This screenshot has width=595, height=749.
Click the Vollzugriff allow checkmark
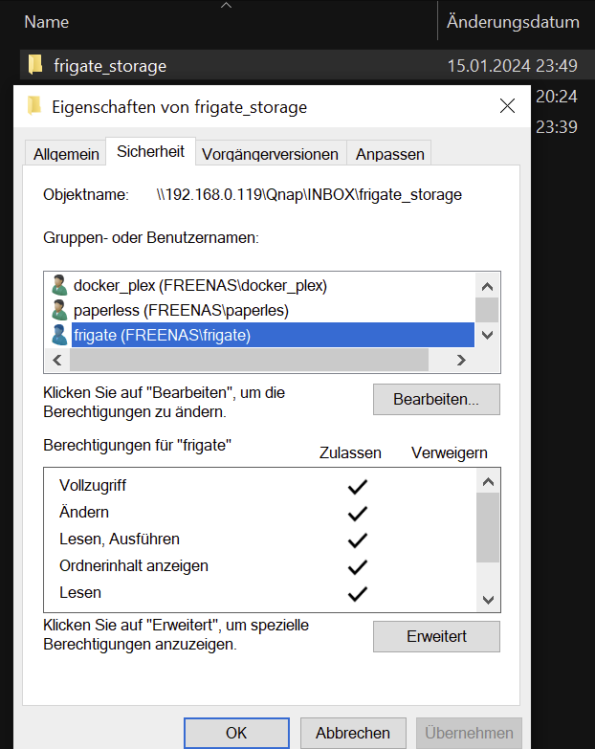click(x=358, y=486)
